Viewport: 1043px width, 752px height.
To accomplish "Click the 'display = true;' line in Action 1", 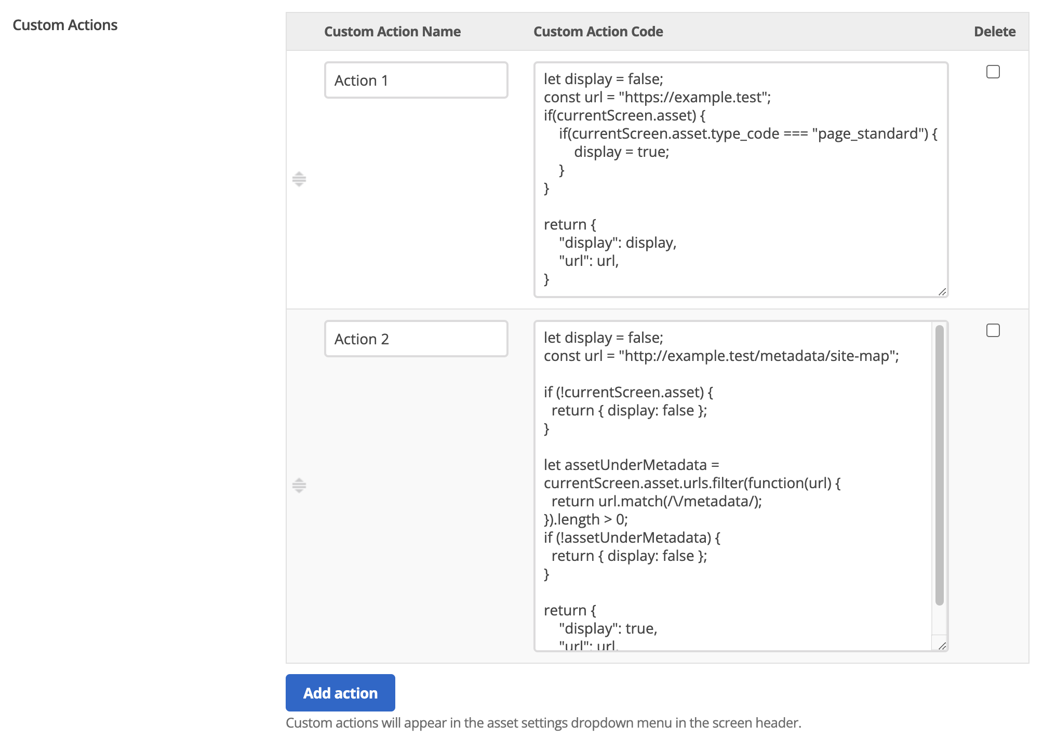I will (x=621, y=152).
